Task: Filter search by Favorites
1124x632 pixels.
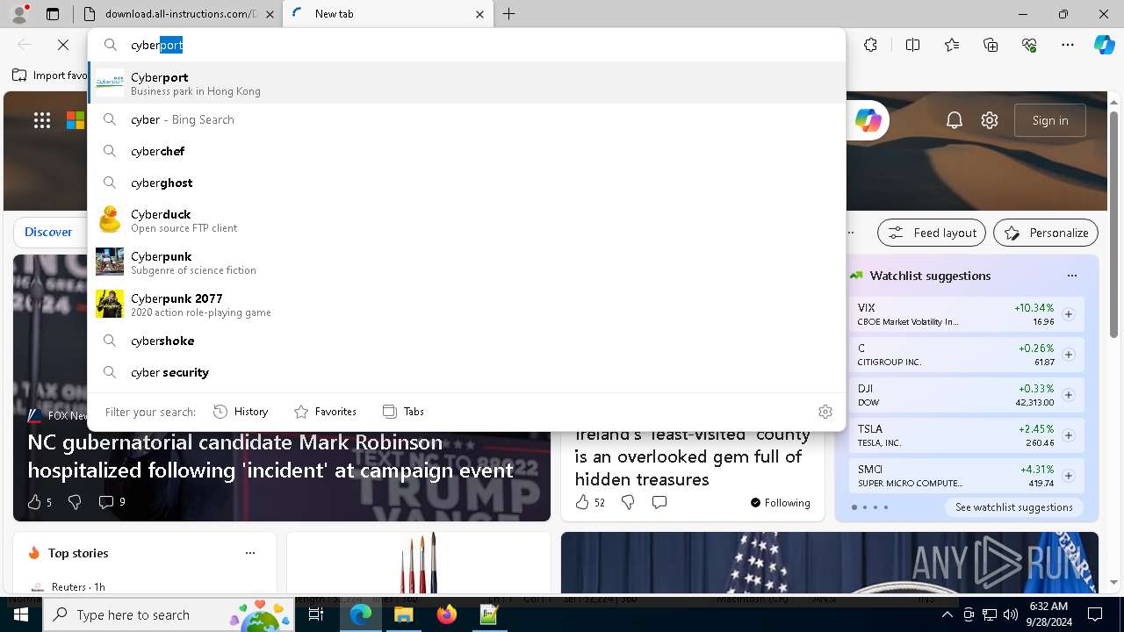Action: (x=325, y=411)
